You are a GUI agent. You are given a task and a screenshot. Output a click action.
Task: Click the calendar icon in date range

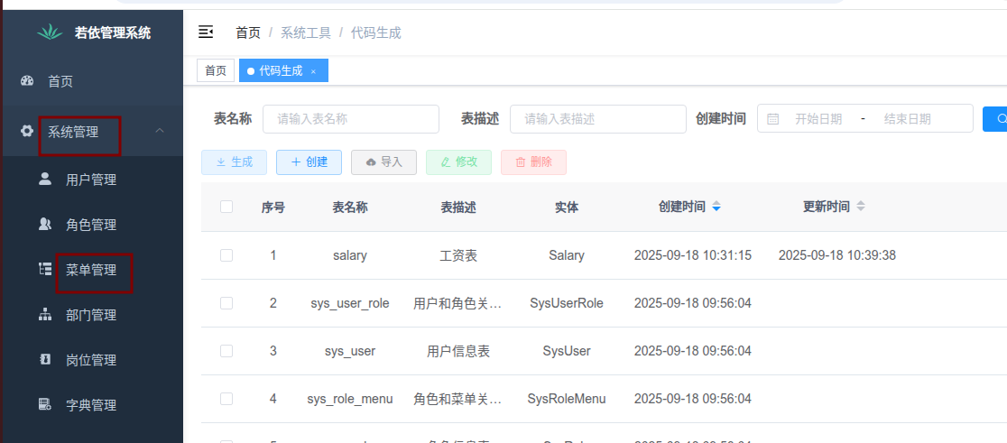pos(773,119)
